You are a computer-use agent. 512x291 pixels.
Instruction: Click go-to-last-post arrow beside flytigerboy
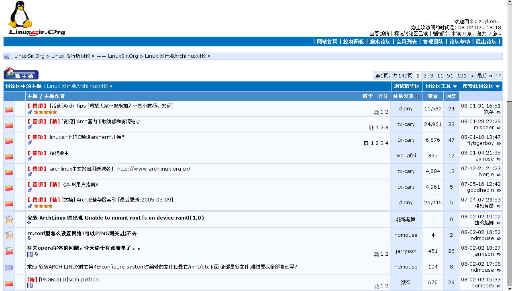coord(499,144)
